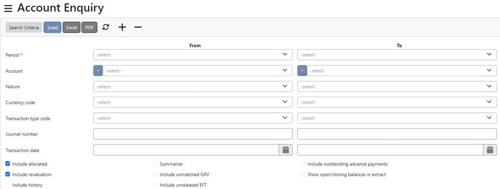The width and height of the screenshot is (500, 189).
Task: Click the Load button
Action: (x=52, y=27)
